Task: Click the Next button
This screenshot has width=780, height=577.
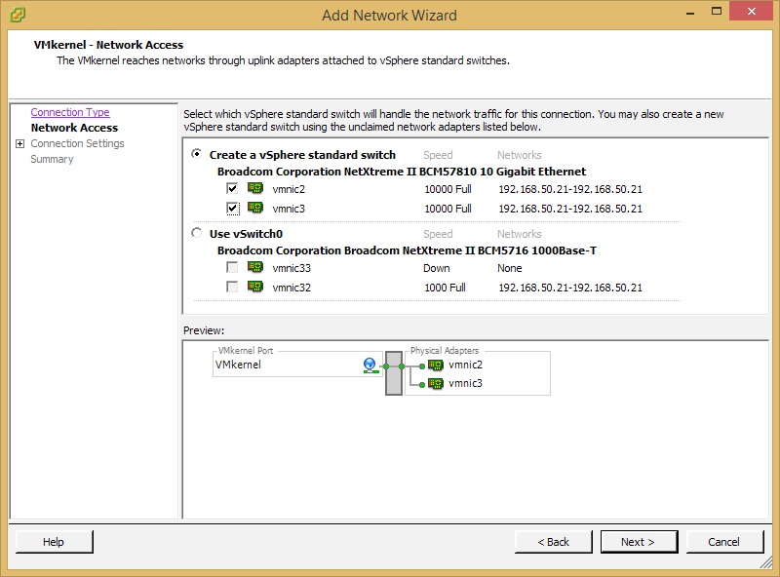Action: (x=639, y=542)
